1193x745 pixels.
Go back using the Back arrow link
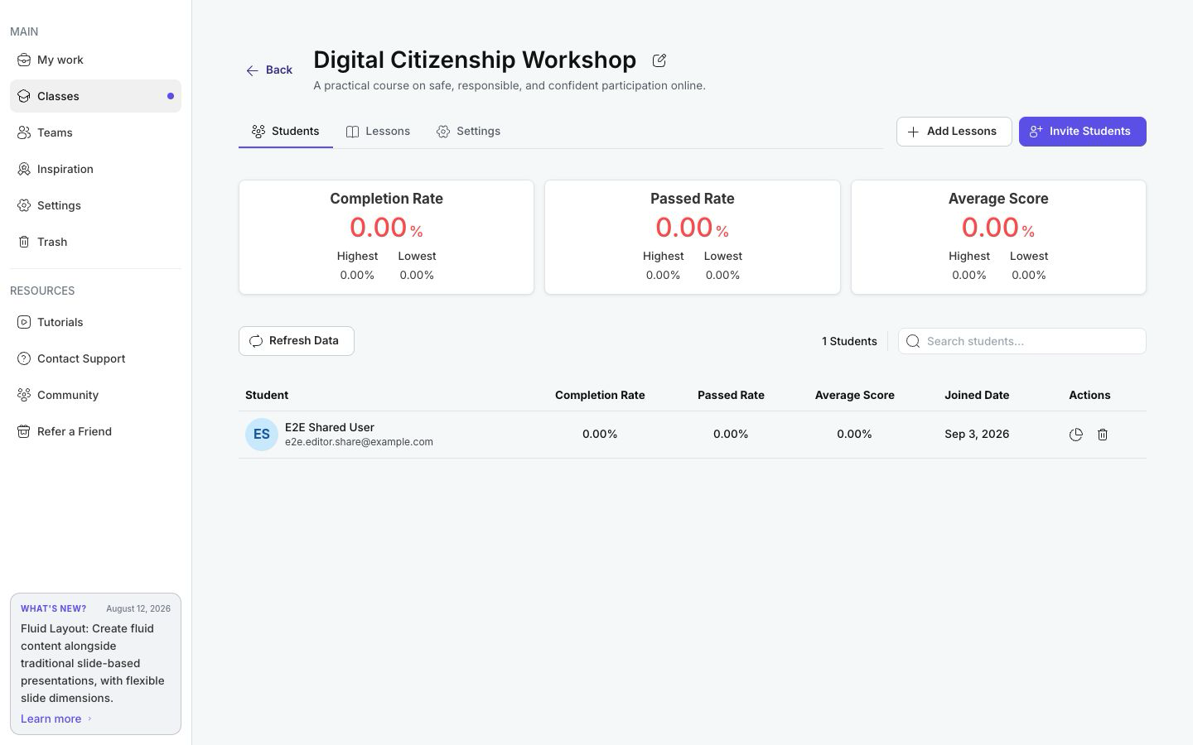coord(269,70)
